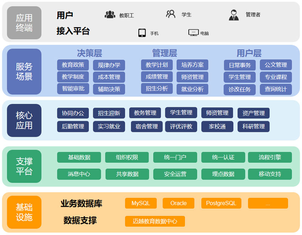The width and height of the screenshot is (302, 235).
Task: Open the 成本管理 box
Action: click(x=109, y=77)
